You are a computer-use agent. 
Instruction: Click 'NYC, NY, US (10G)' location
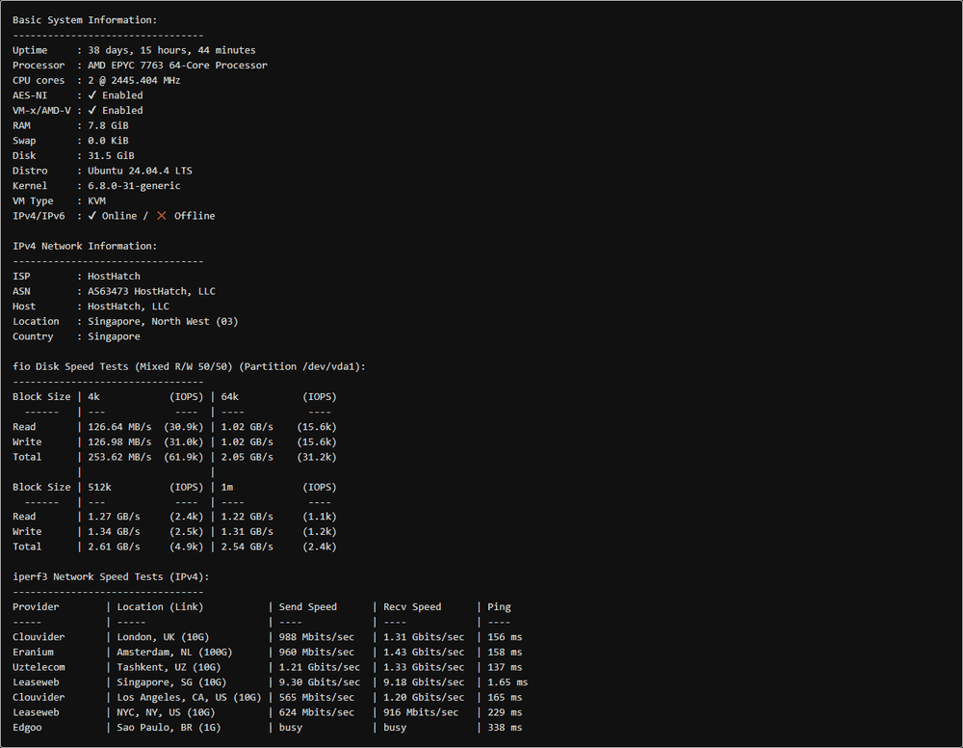(x=166, y=712)
